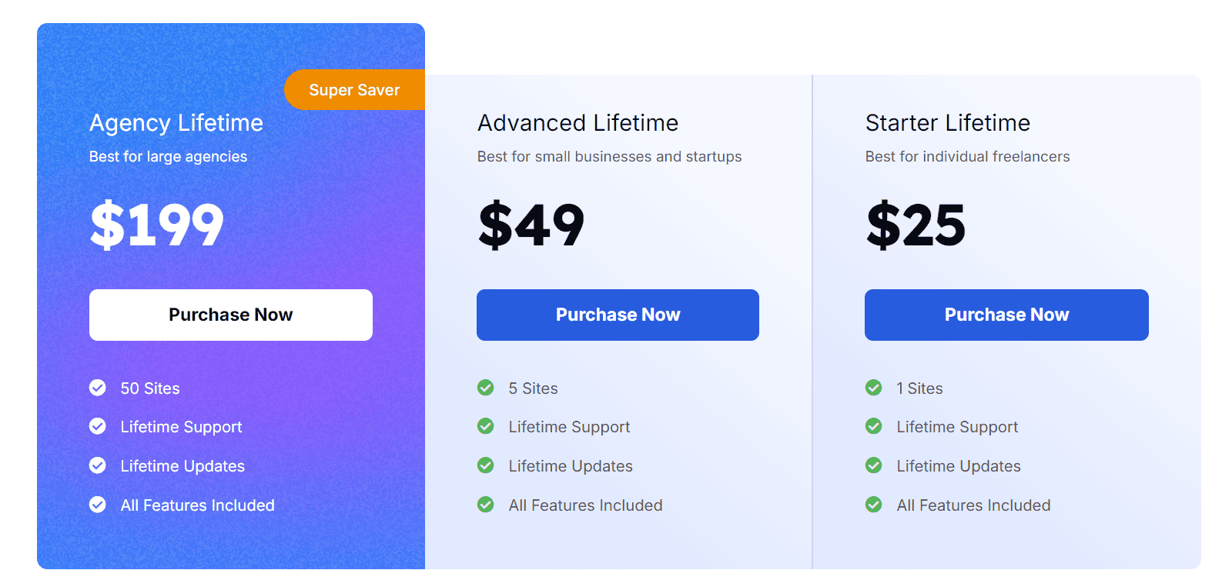The image size is (1222, 580).
Task: Click the Best for small businesses and startups text
Action: coord(609,156)
